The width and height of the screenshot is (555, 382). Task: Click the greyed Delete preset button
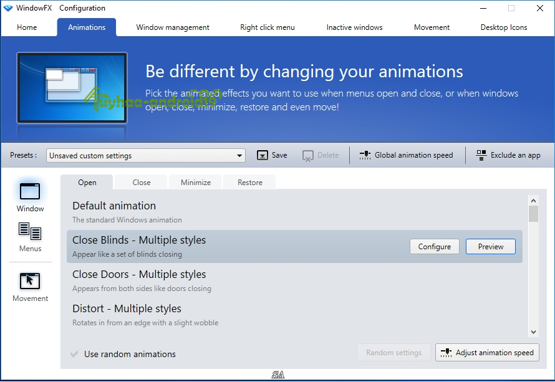pos(321,155)
